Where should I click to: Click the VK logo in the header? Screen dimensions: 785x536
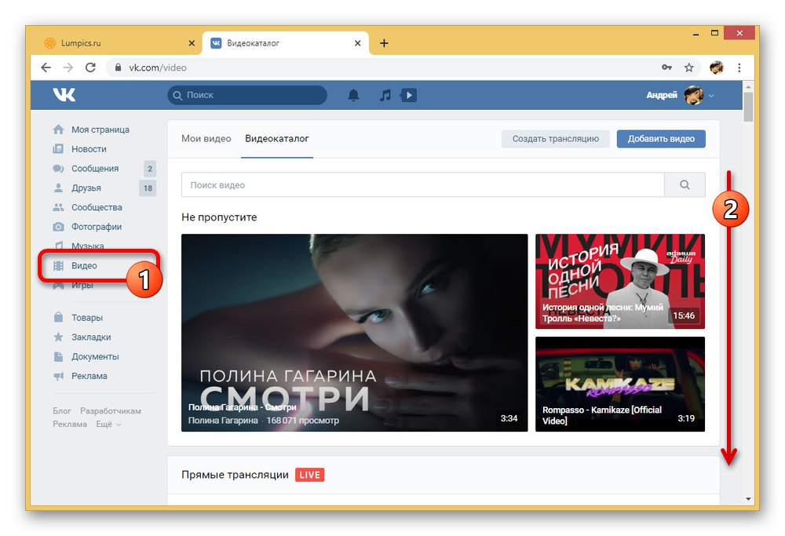(63, 94)
